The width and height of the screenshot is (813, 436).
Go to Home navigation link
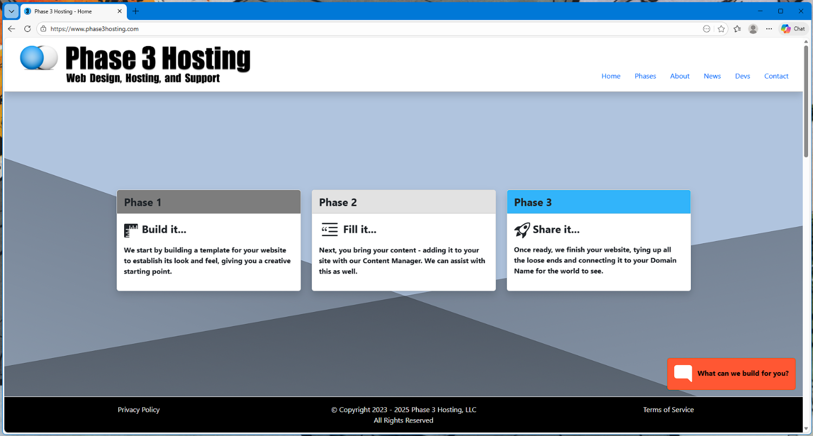point(611,76)
